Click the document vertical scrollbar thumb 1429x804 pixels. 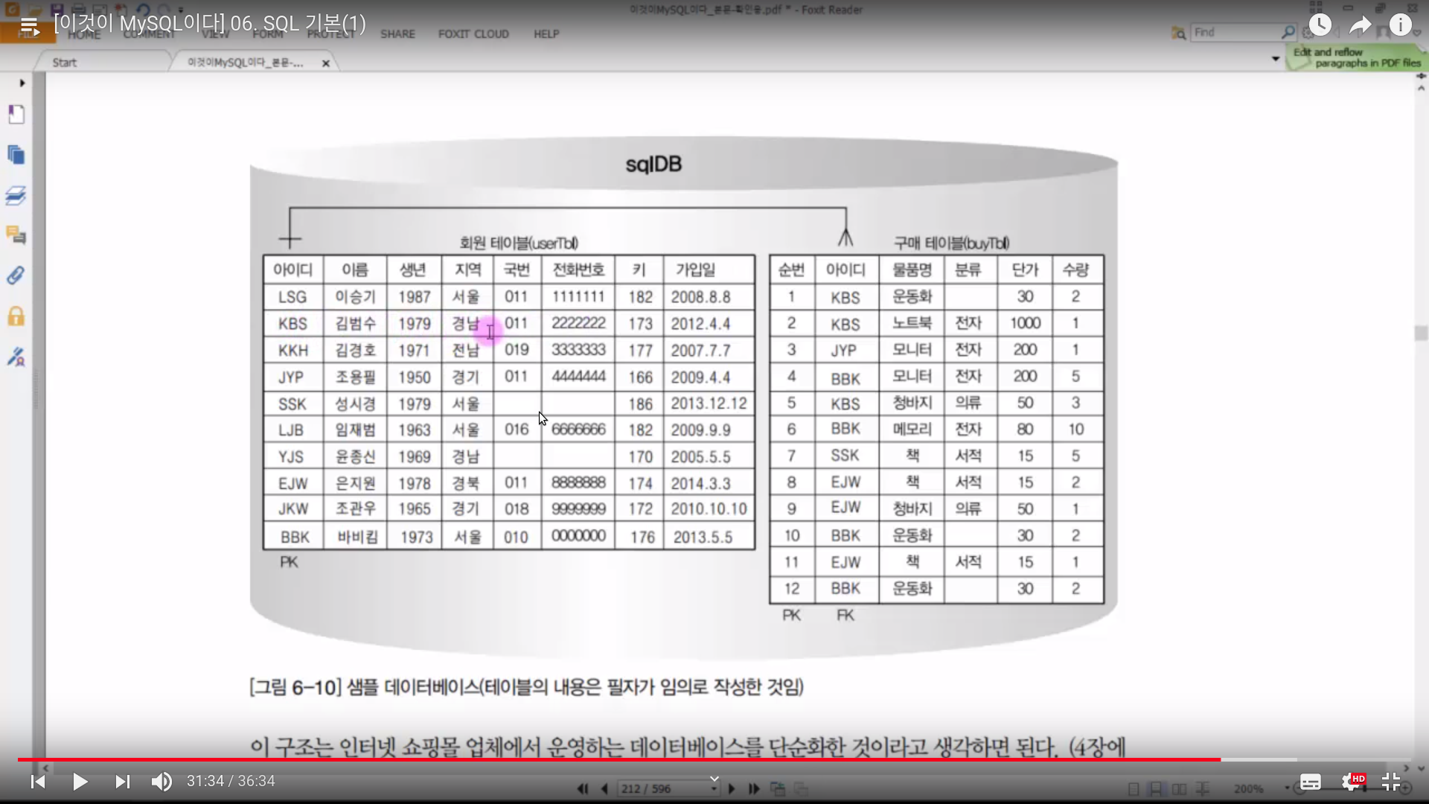pyautogui.click(x=1421, y=333)
